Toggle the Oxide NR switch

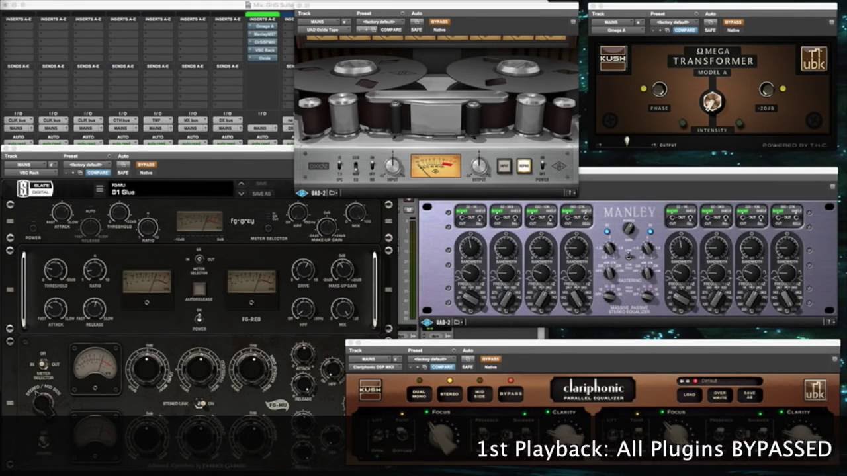coord(371,166)
